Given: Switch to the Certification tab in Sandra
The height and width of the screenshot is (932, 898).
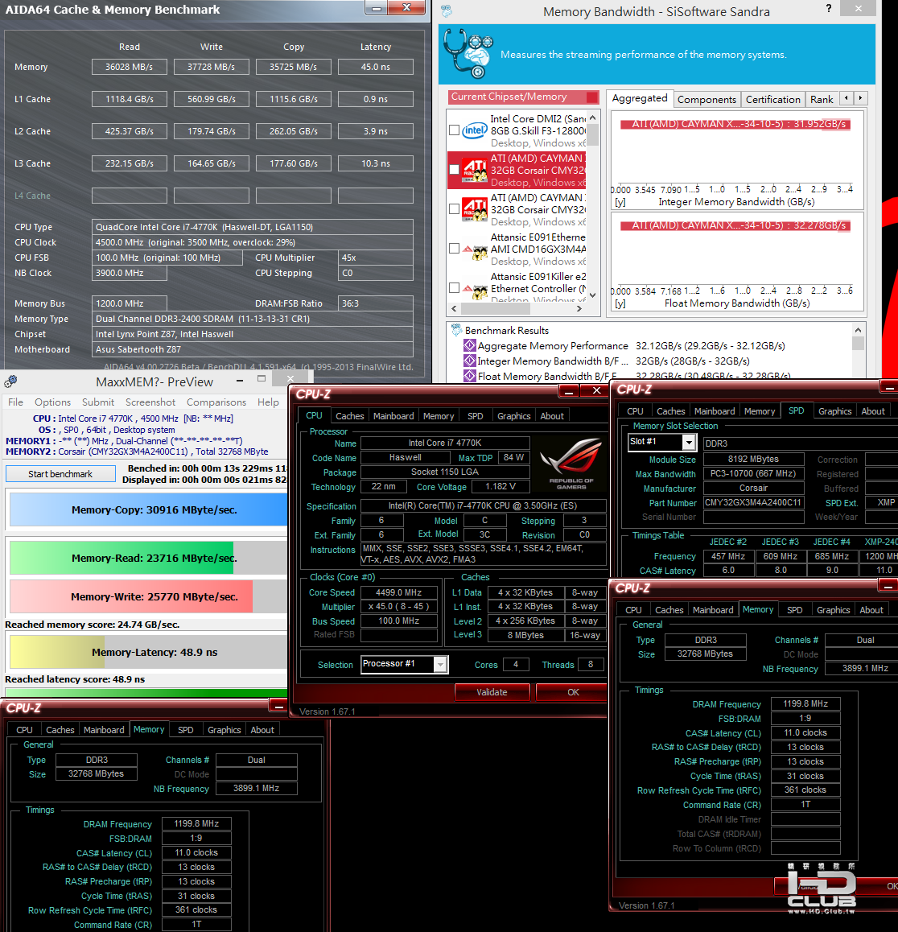Looking at the screenshot, I should tap(773, 99).
